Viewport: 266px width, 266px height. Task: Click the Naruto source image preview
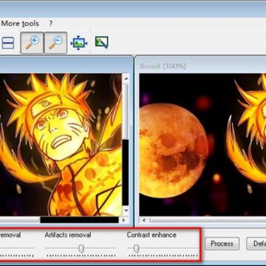pyautogui.click(x=61, y=145)
